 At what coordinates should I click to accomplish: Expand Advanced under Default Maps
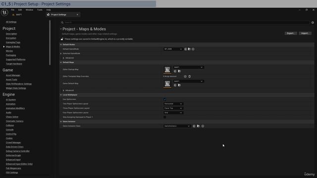[x=63, y=90]
